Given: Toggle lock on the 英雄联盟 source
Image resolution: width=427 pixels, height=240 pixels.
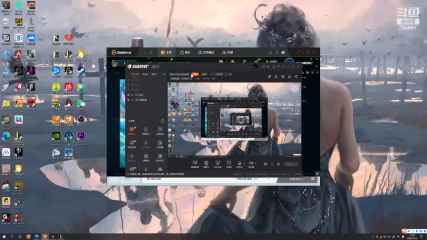Looking at the screenshot, I should coord(132,100).
